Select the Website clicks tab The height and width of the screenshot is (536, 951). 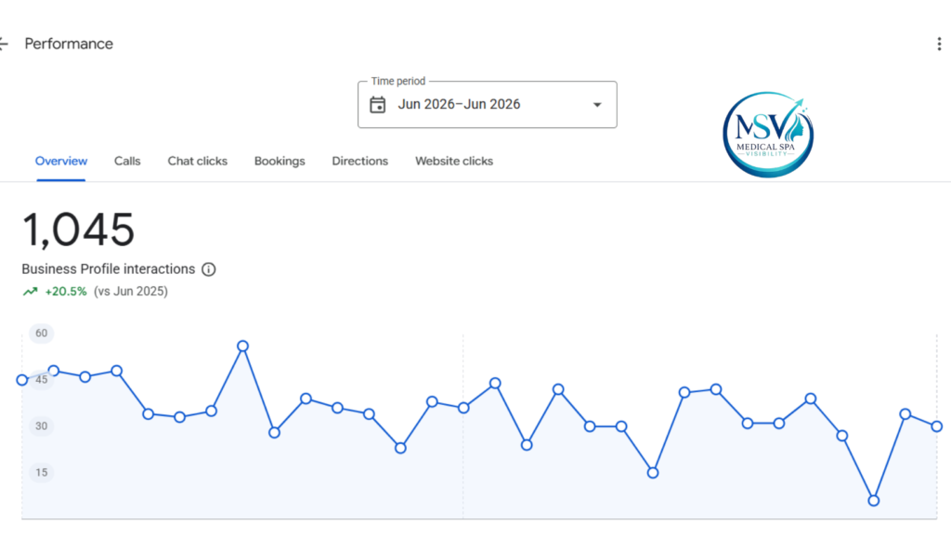[x=454, y=162]
